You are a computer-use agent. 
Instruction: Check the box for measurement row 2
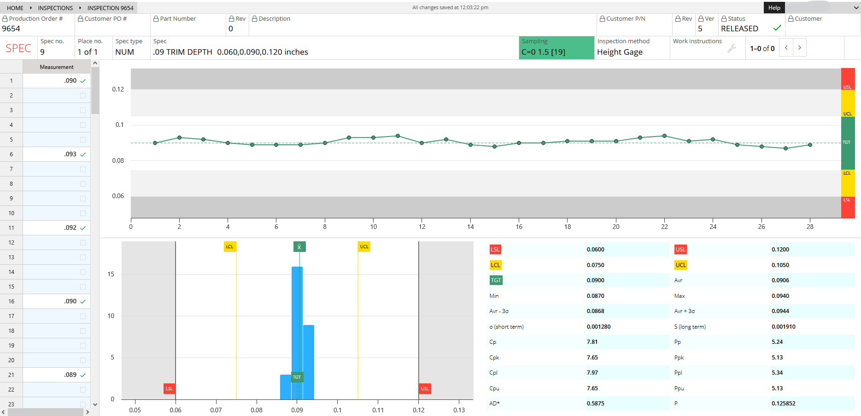[x=83, y=96]
